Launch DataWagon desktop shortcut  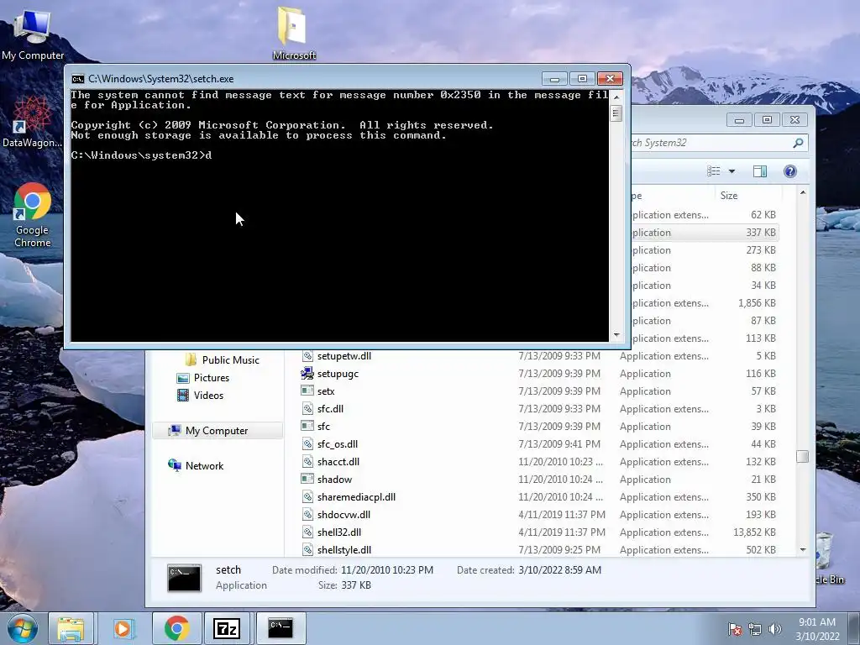[x=32, y=122]
